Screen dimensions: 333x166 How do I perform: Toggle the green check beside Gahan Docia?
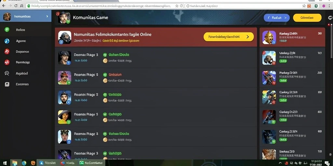105,54
